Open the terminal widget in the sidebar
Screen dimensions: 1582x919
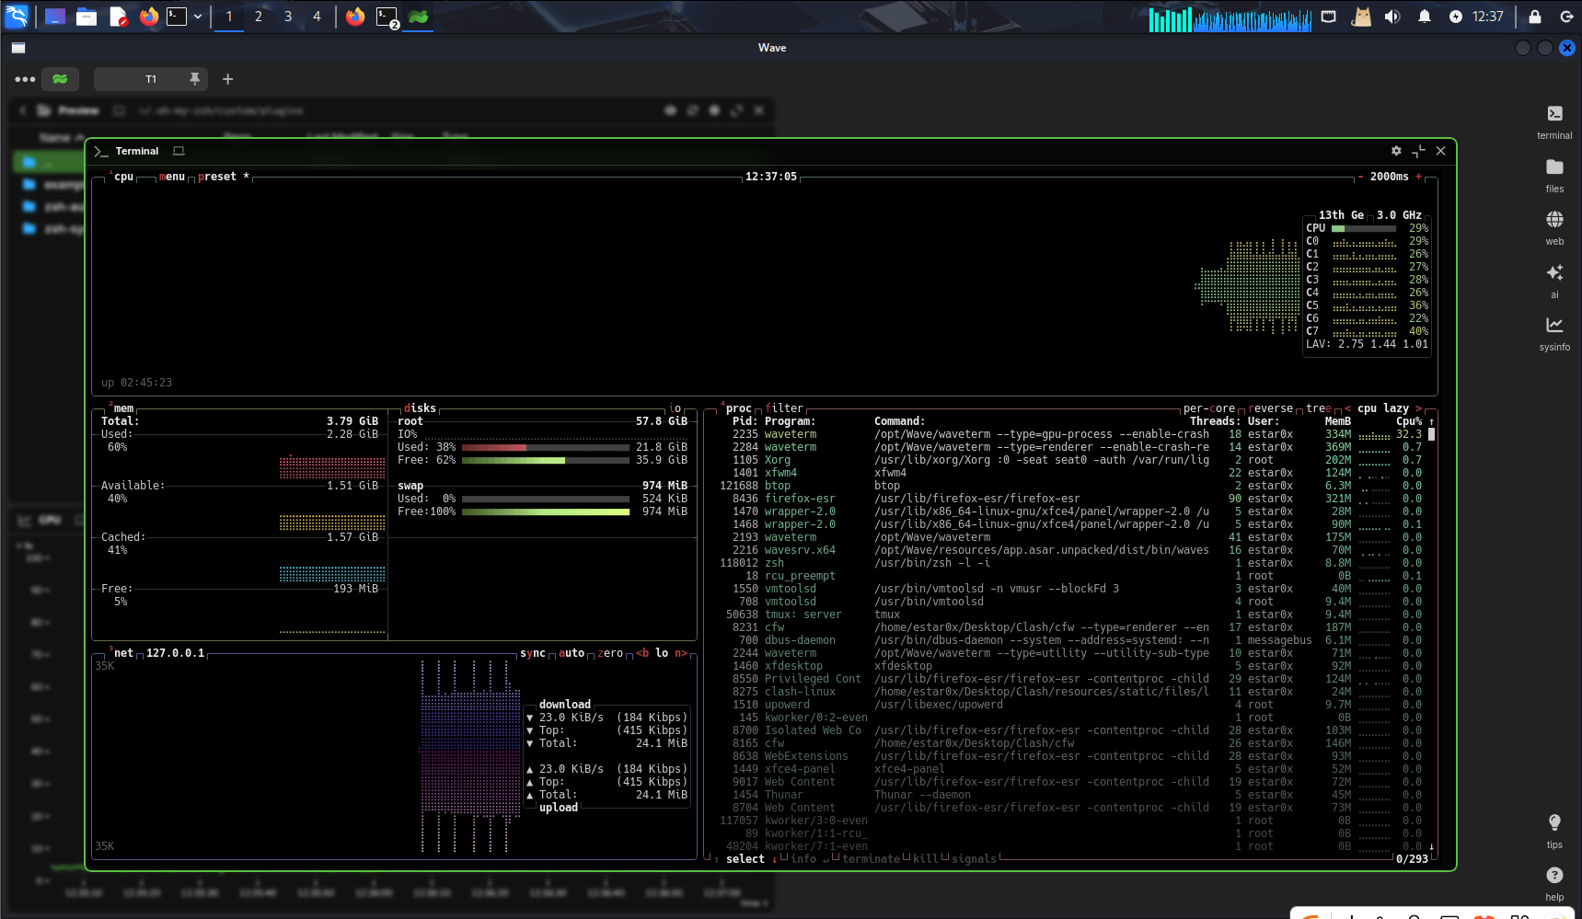(x=1554, y=121)
